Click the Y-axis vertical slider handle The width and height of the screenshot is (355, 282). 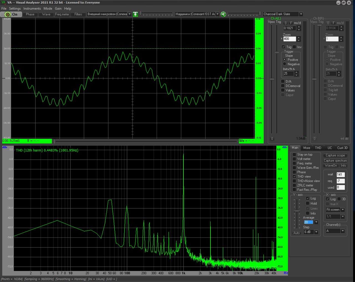tap(297, 211)
